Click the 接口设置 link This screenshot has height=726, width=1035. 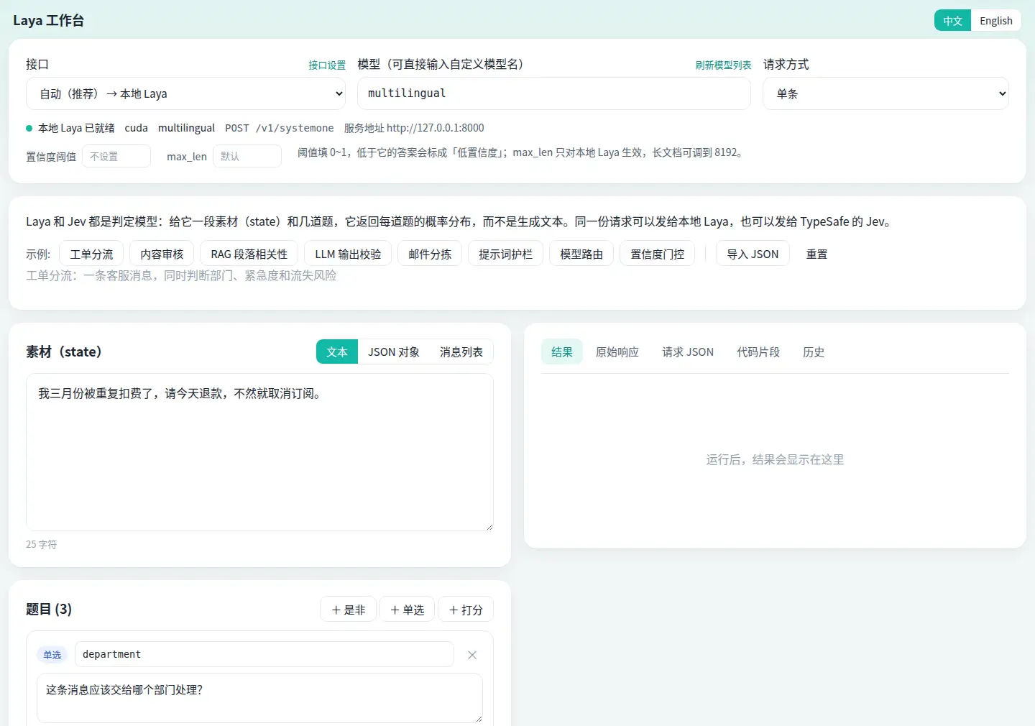327,65
